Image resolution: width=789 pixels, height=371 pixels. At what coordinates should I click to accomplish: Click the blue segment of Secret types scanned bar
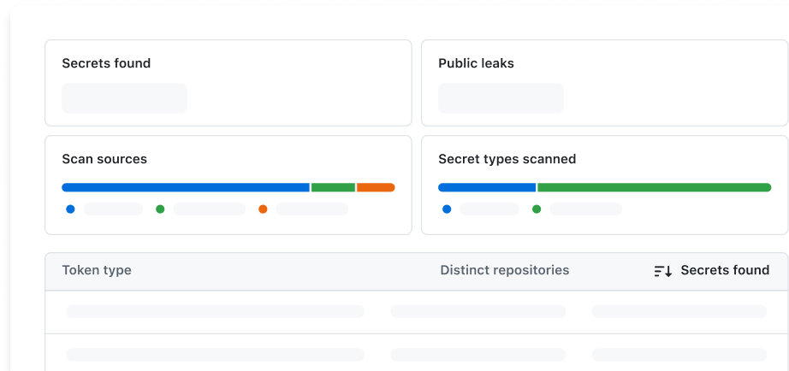(487, 187)
